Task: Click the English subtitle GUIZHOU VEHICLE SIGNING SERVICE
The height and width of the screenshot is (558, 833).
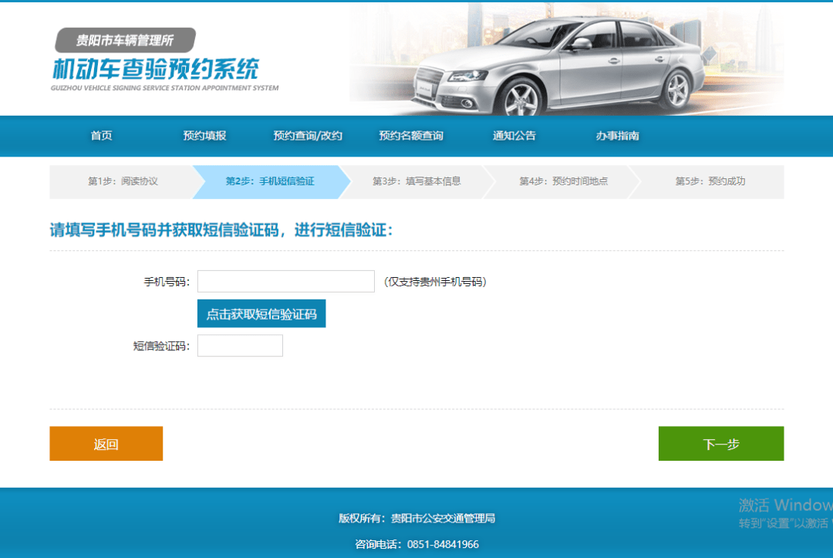Action: pyautogui.click(x=165, y=88)
